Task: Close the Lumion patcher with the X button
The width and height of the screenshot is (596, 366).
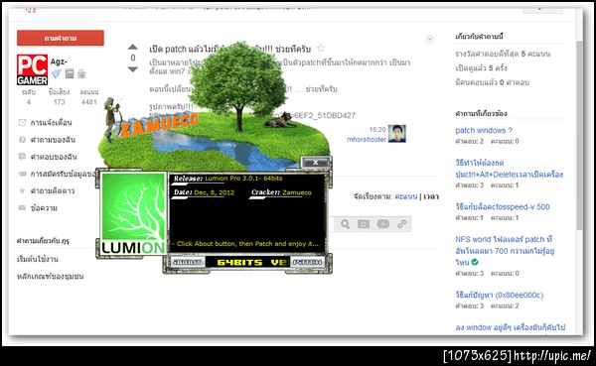Action: (x=316, y=162)
